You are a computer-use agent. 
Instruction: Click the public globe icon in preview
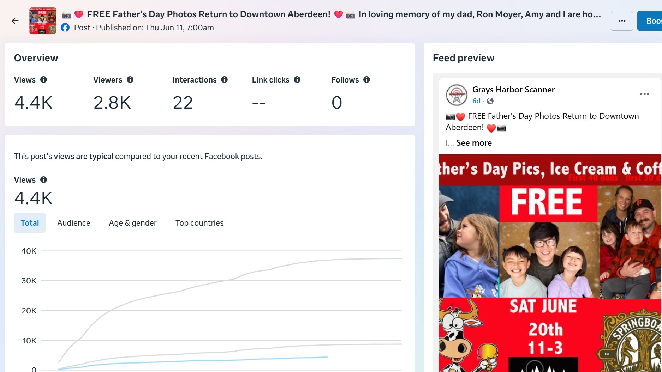coord(490,101)
